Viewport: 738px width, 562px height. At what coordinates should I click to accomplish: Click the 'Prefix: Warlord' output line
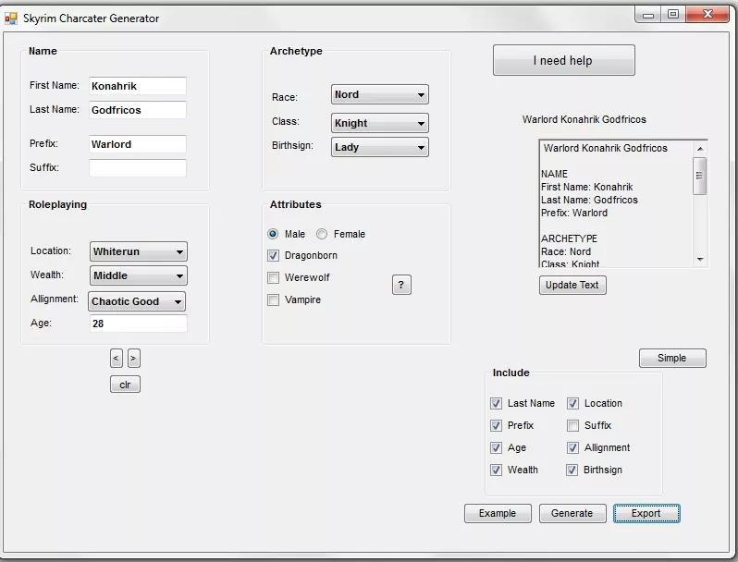(x=574, y=213)
